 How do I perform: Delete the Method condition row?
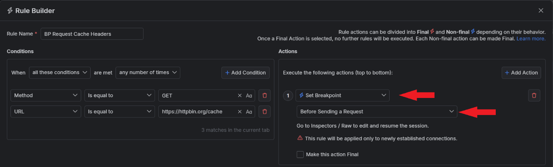coord(265,95)
